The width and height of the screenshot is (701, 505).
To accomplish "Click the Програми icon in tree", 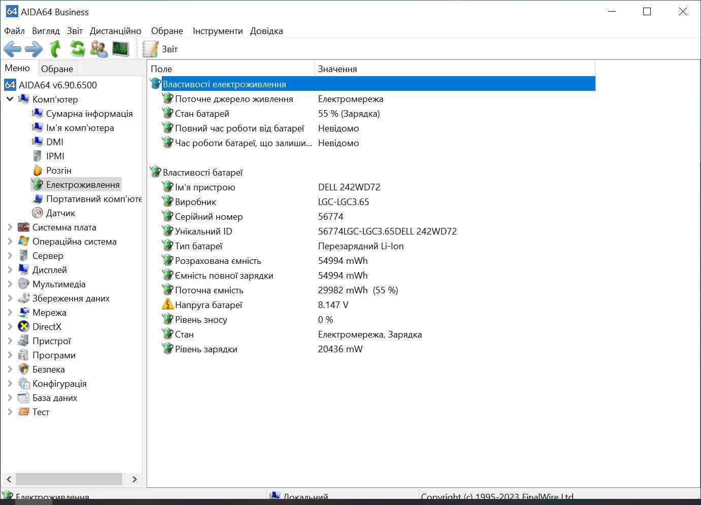I will pos(23,355).
